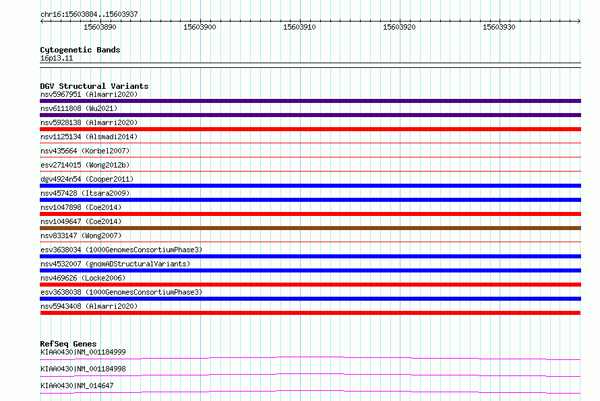This screenshot has height=401, width=600.
Task: Click gene label KIAA0430|NM_001184999
Action: [x=83, y=352]
